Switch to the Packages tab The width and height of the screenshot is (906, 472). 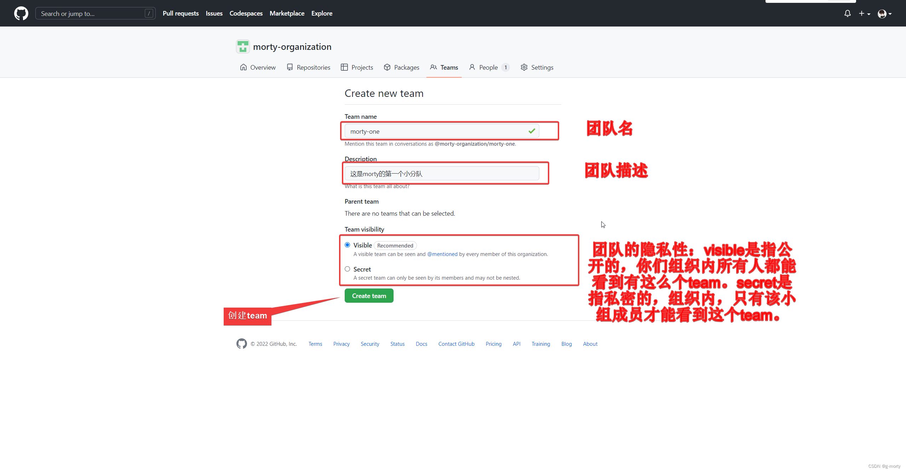(401, 67)
